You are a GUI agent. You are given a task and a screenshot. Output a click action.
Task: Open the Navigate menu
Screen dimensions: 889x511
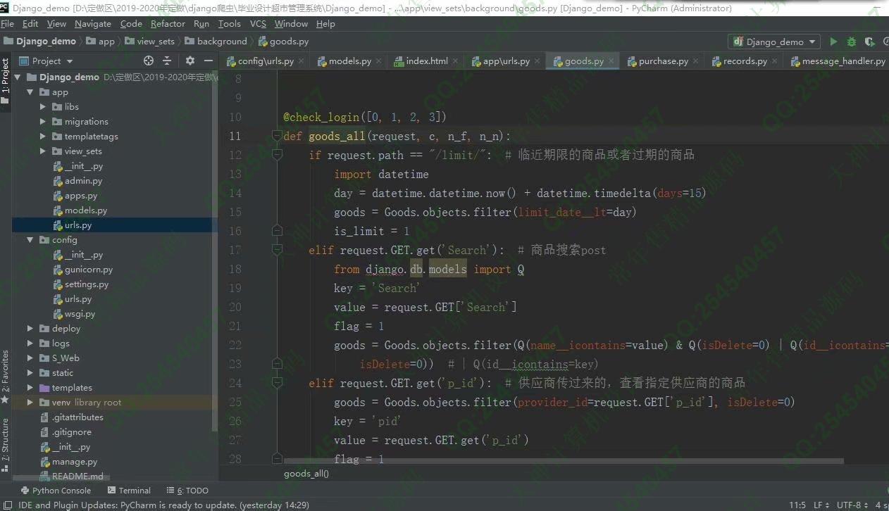(92, 23)
